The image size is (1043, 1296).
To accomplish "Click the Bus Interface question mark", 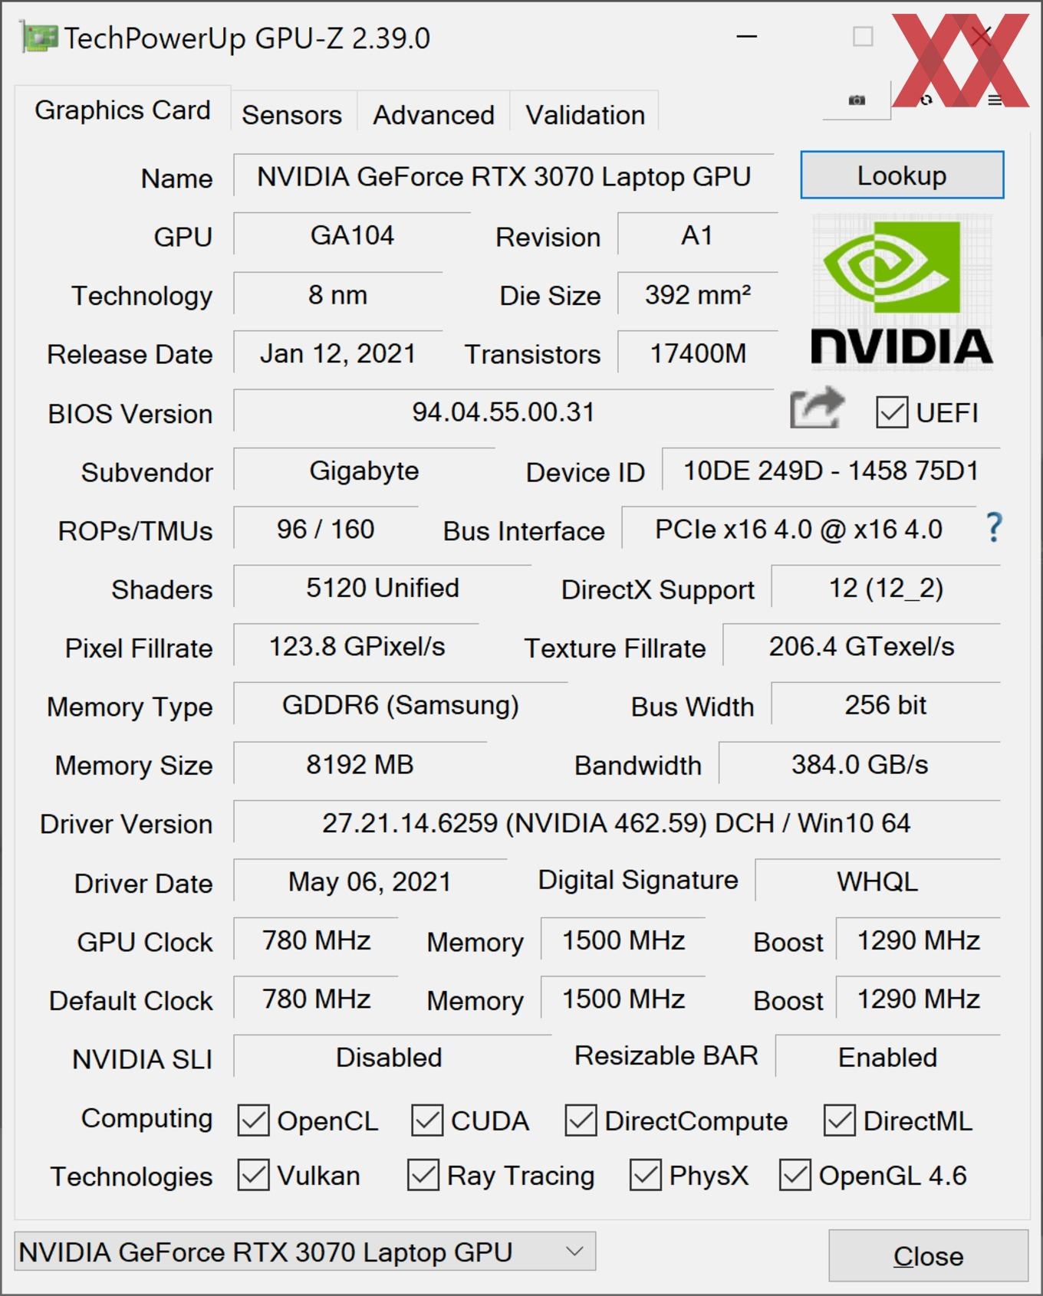I will (994, 527).
